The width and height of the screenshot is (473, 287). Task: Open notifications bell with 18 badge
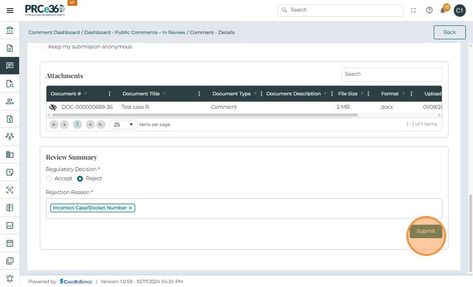point(443,11)
